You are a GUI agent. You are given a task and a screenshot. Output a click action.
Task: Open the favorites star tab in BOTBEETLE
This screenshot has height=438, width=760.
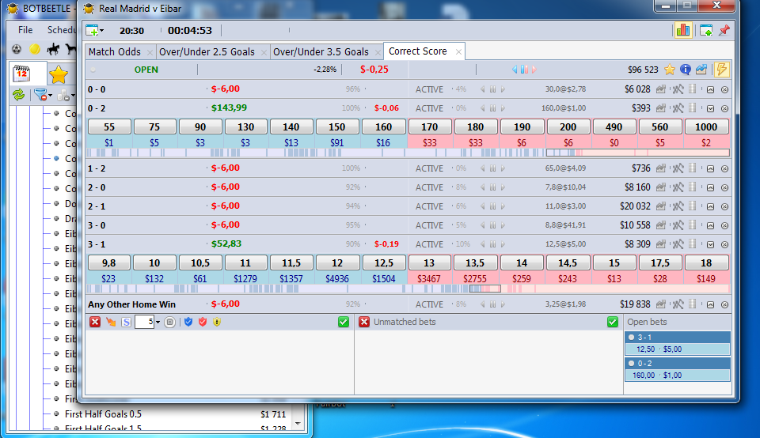[58, 74]
